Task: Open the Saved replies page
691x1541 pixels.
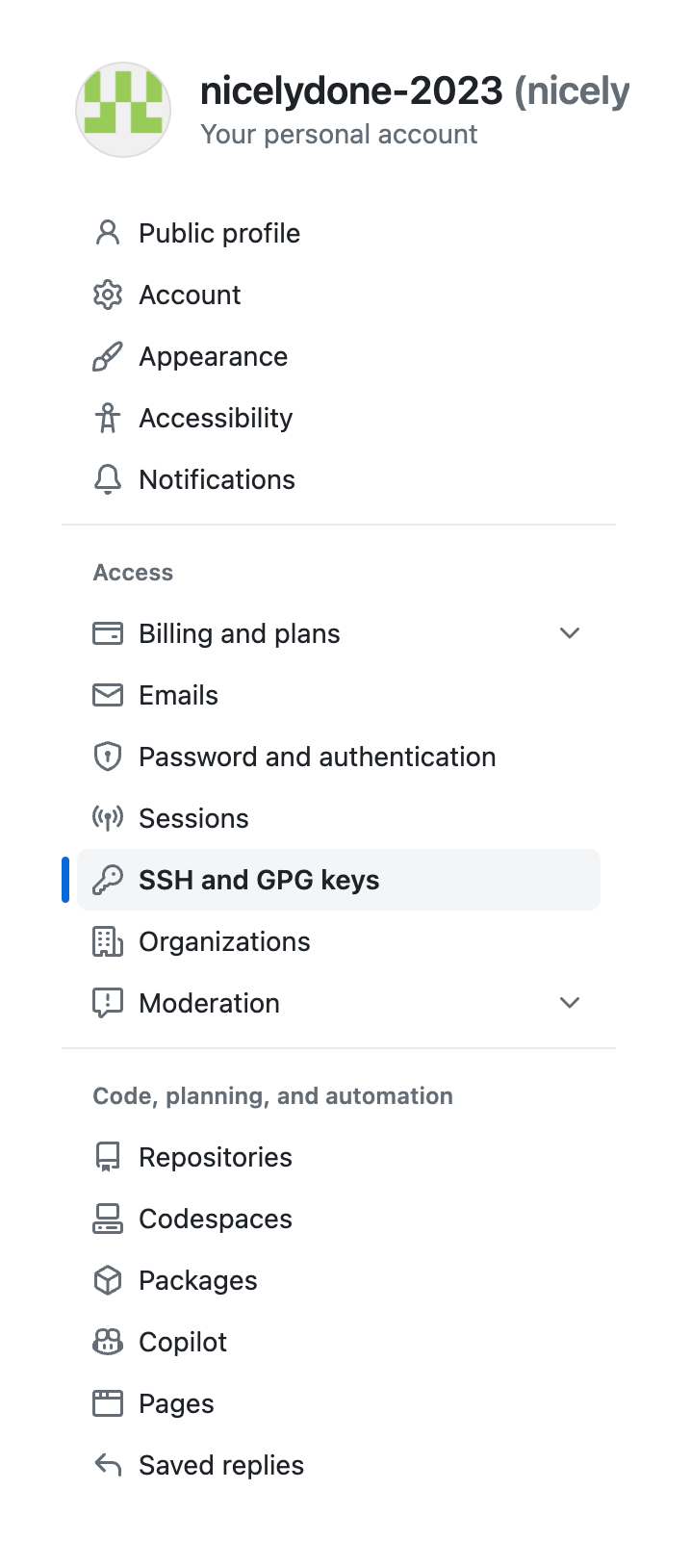Action: click(x=220, y=1465)
